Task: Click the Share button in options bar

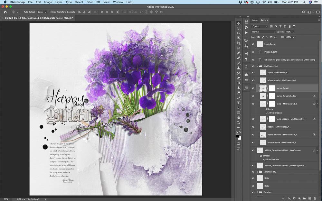Action: click(x=318, y=12)
